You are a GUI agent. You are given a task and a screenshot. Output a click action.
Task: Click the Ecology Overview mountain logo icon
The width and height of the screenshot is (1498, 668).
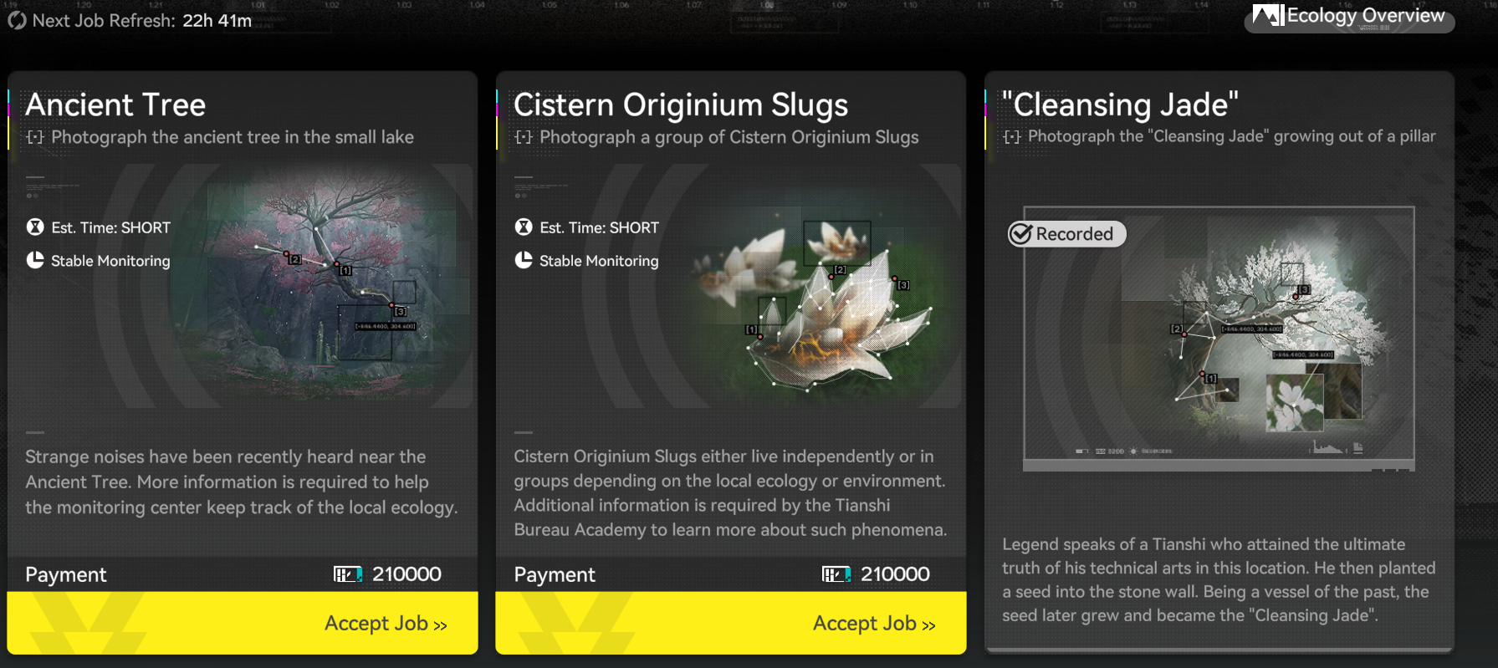[1268, 15]
